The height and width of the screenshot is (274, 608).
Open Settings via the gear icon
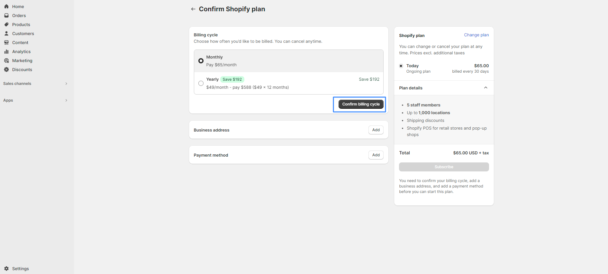[x=6, y=269]
